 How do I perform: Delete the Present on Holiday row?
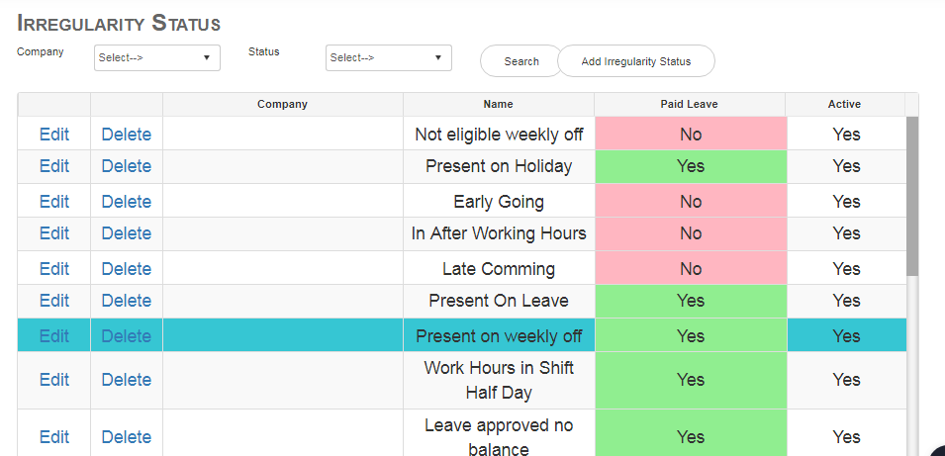(127, 166)
